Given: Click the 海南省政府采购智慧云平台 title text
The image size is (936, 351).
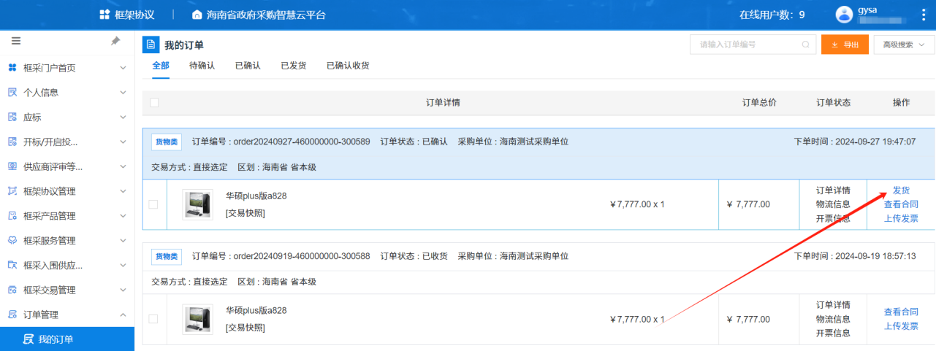Looking at the screenshot, I should 266,15.
